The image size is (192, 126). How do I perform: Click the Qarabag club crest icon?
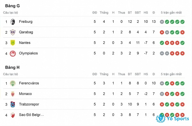[x=12, y=32]
